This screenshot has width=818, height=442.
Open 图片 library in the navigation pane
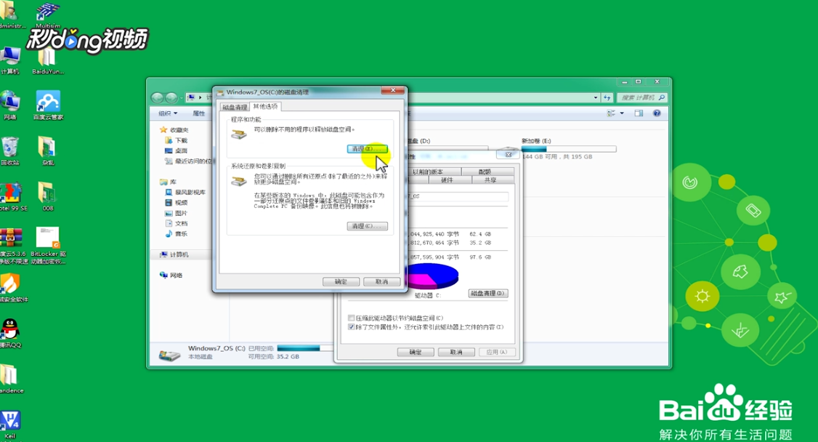(177, 213)
